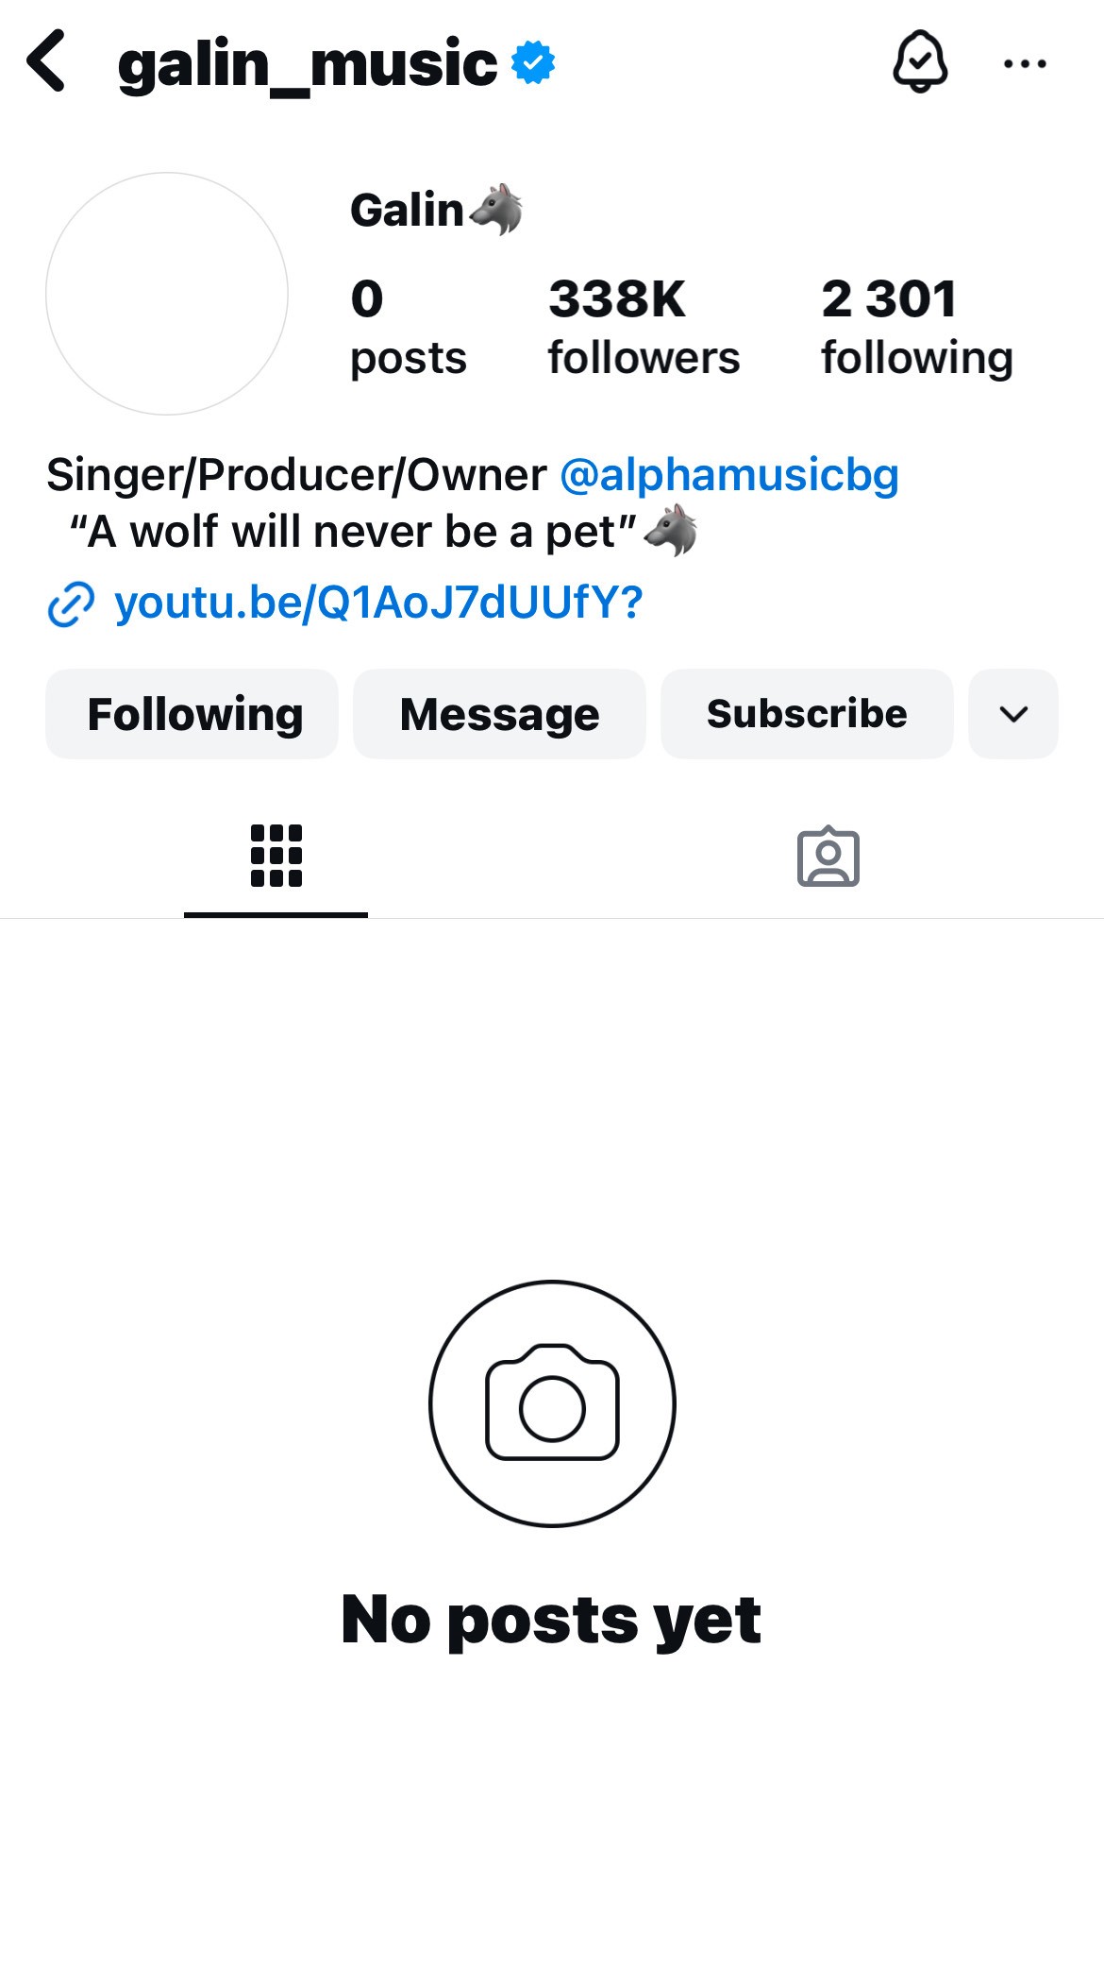The height and width of the screenshot is (1988, 1104).
Task: Tap the blue verified badge
Action: [533, 63]
